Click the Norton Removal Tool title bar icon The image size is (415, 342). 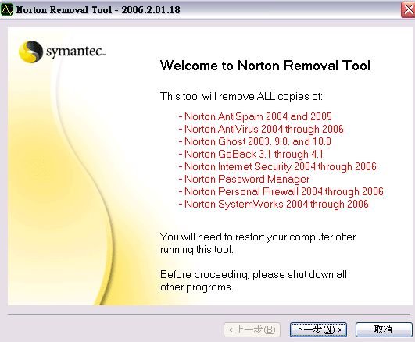pos(6,10)
